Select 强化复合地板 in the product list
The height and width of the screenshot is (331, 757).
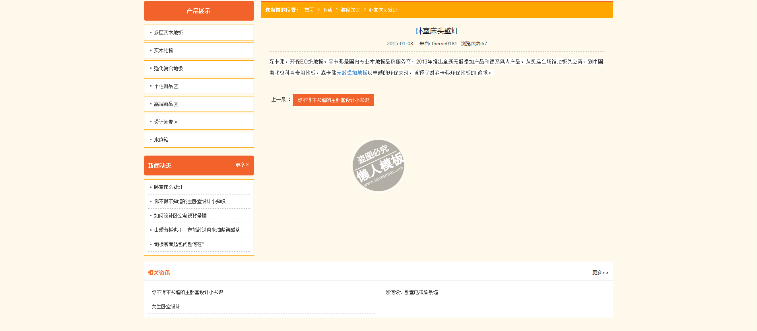click(168, 68)
